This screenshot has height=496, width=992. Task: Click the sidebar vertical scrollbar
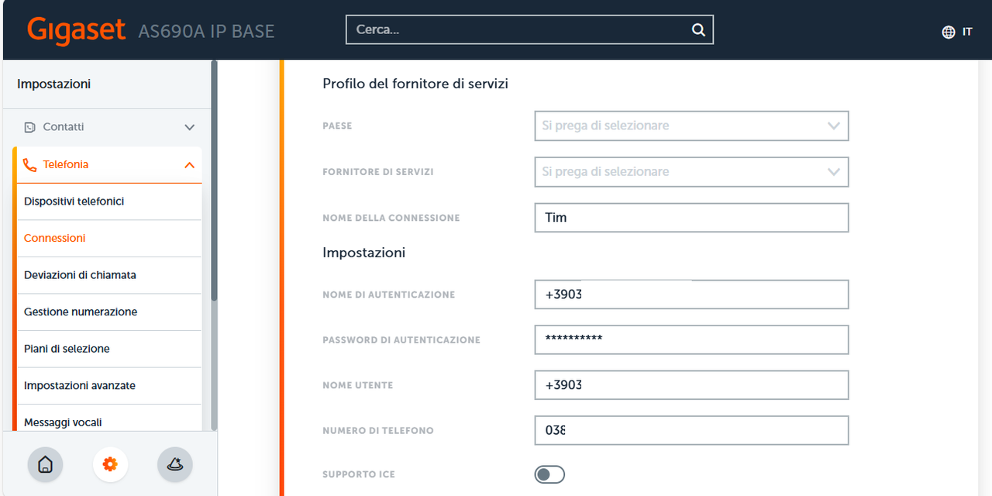pos(214,182)
